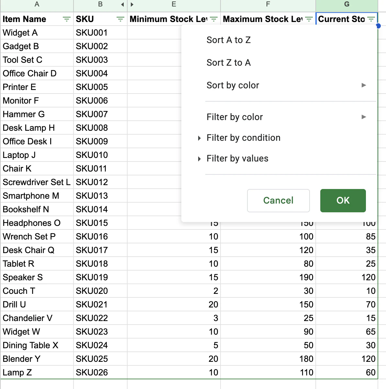386x389 pixels.
Task: Cancel the filter menu
Action: point(278,201)
